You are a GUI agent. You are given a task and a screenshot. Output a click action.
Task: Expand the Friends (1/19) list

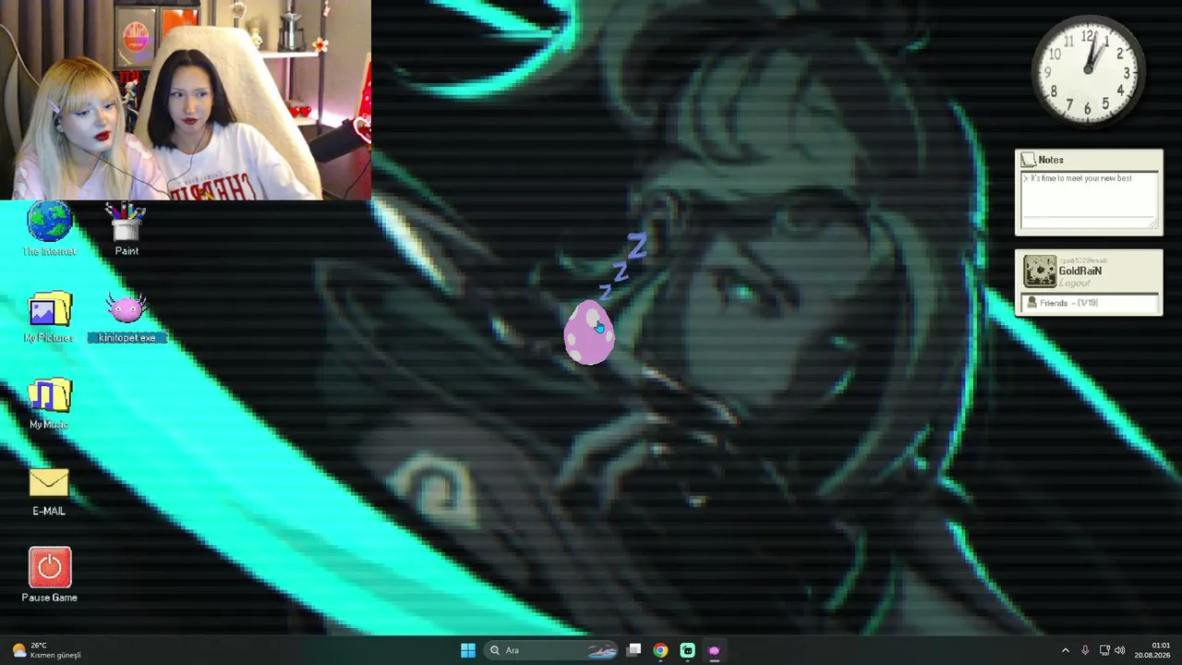(1090, 303)
